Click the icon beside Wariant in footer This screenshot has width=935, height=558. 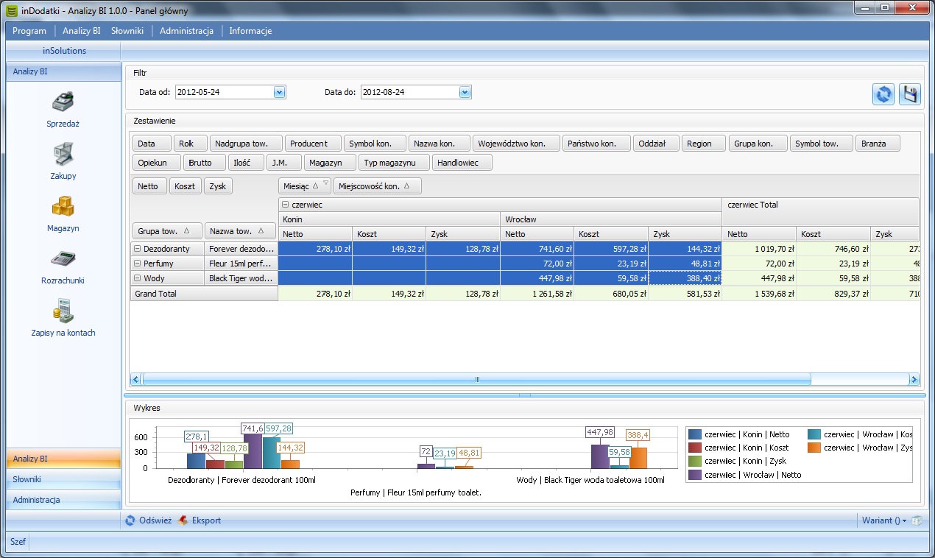click(x=917, y=520)
